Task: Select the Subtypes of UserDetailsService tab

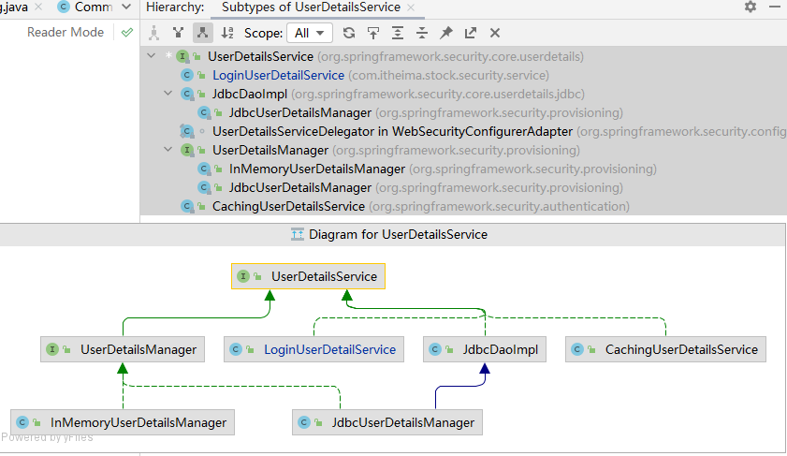Action: tap(312, 7)
